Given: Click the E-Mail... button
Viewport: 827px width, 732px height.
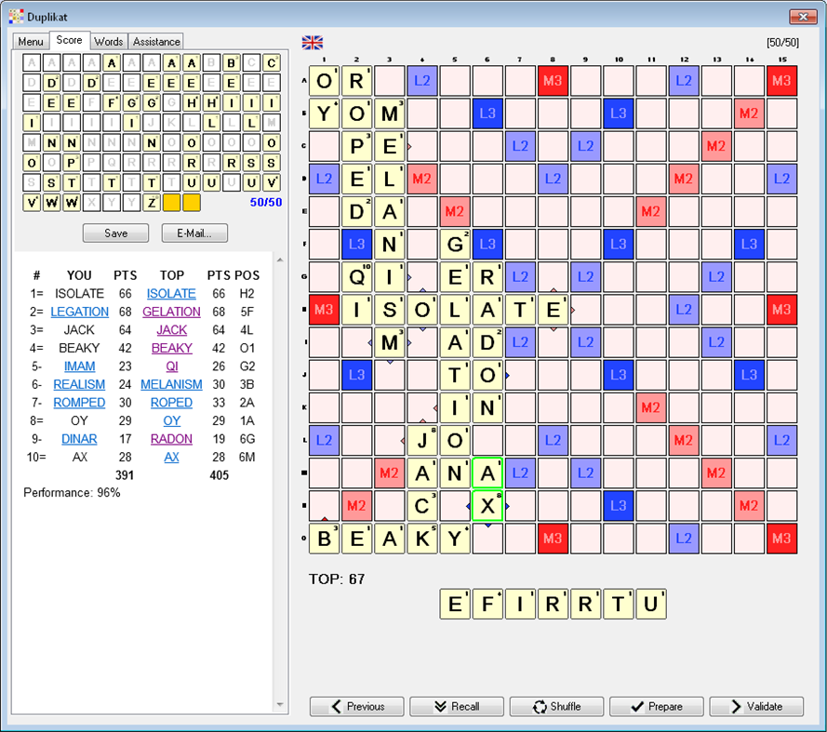Looking at the screenshot, I should click(194, 233).
